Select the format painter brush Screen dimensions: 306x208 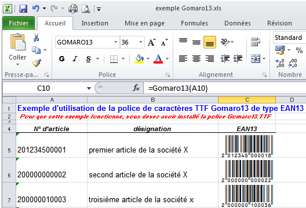[x=37, y=63]
